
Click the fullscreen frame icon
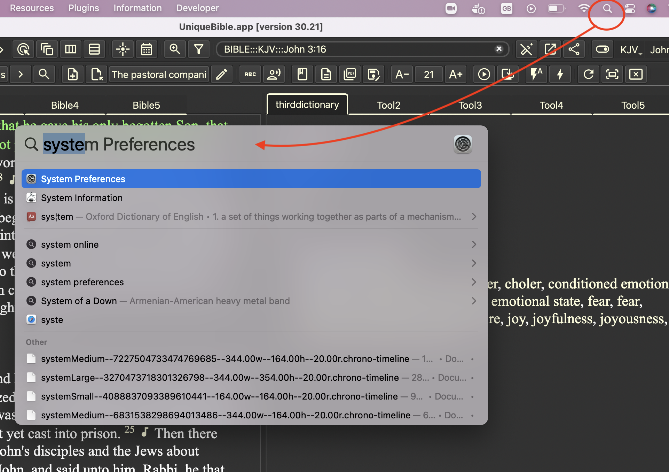coord(612,74)
